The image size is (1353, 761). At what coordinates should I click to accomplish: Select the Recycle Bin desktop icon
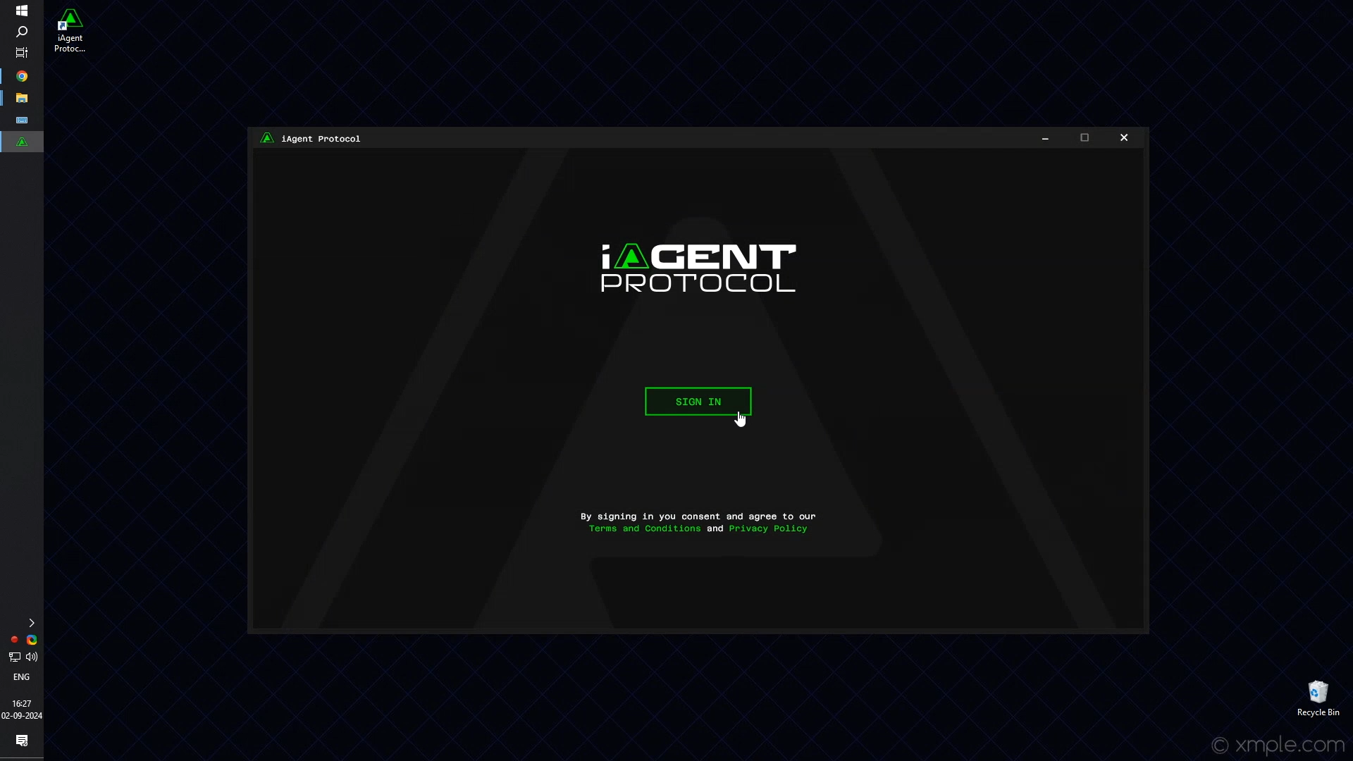[1318, 698]
